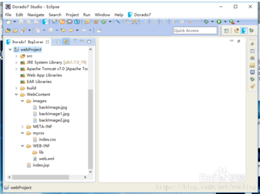The width and height of the screenshot is (260, 194).
Task: Open dropdown arrow next to New Class icon
Action: pos(110,22)
